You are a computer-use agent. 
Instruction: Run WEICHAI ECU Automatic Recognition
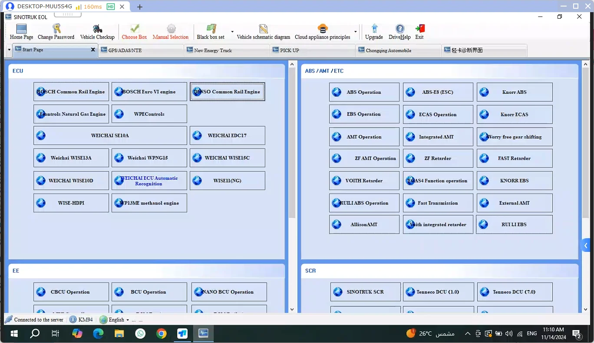point(149,181)
